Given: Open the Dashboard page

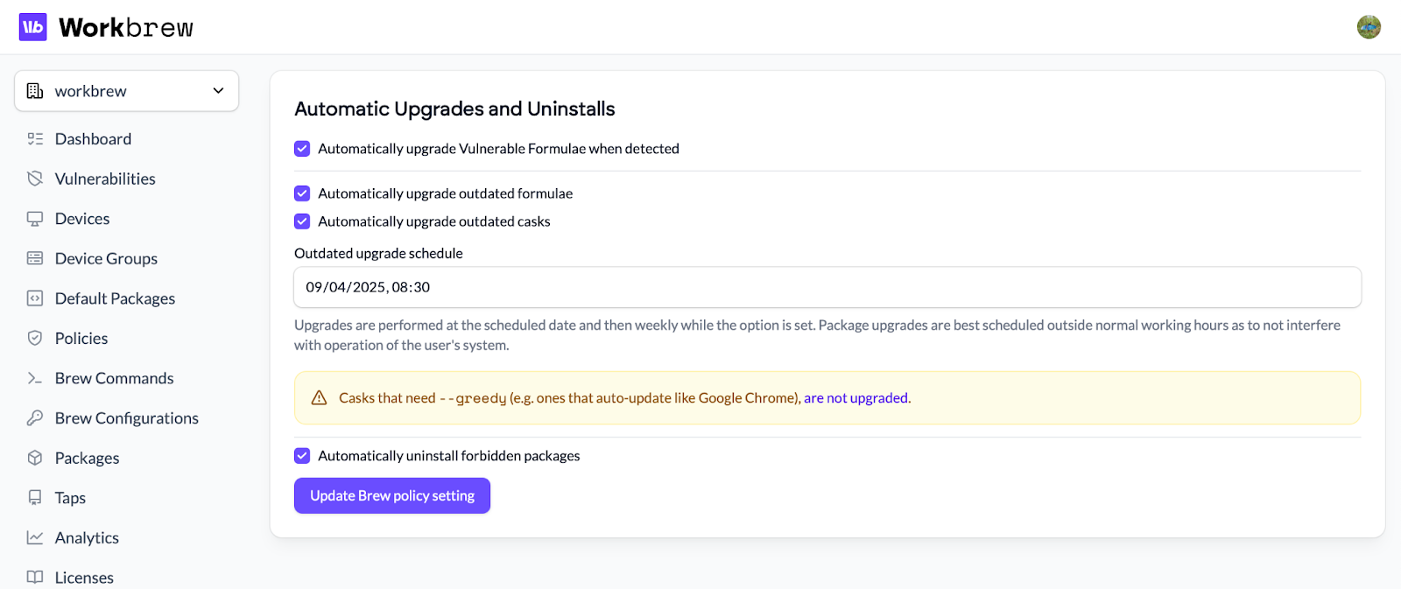Looking at the screenshot, I should (x=93, y=139).
